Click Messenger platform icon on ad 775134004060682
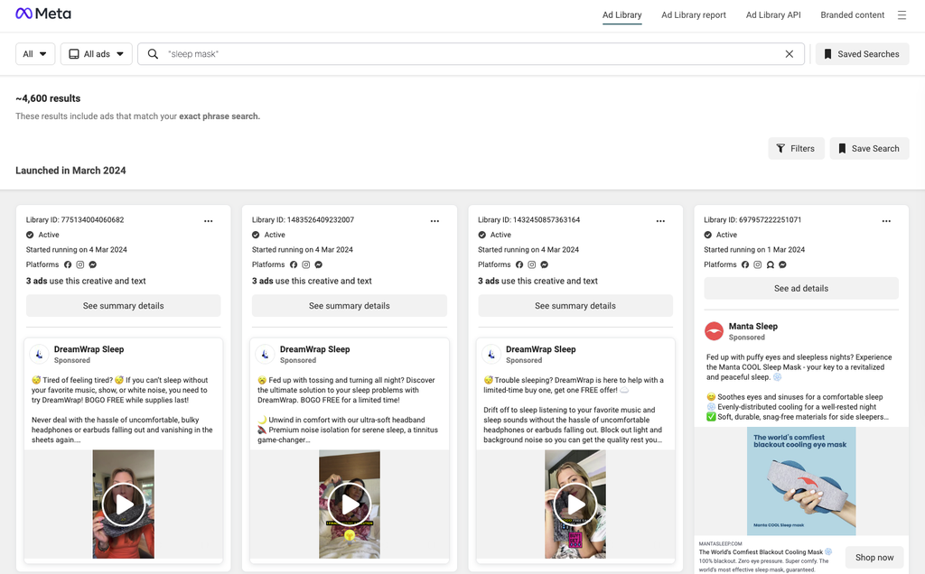This screenshot has height=574, width=925. 93,264
